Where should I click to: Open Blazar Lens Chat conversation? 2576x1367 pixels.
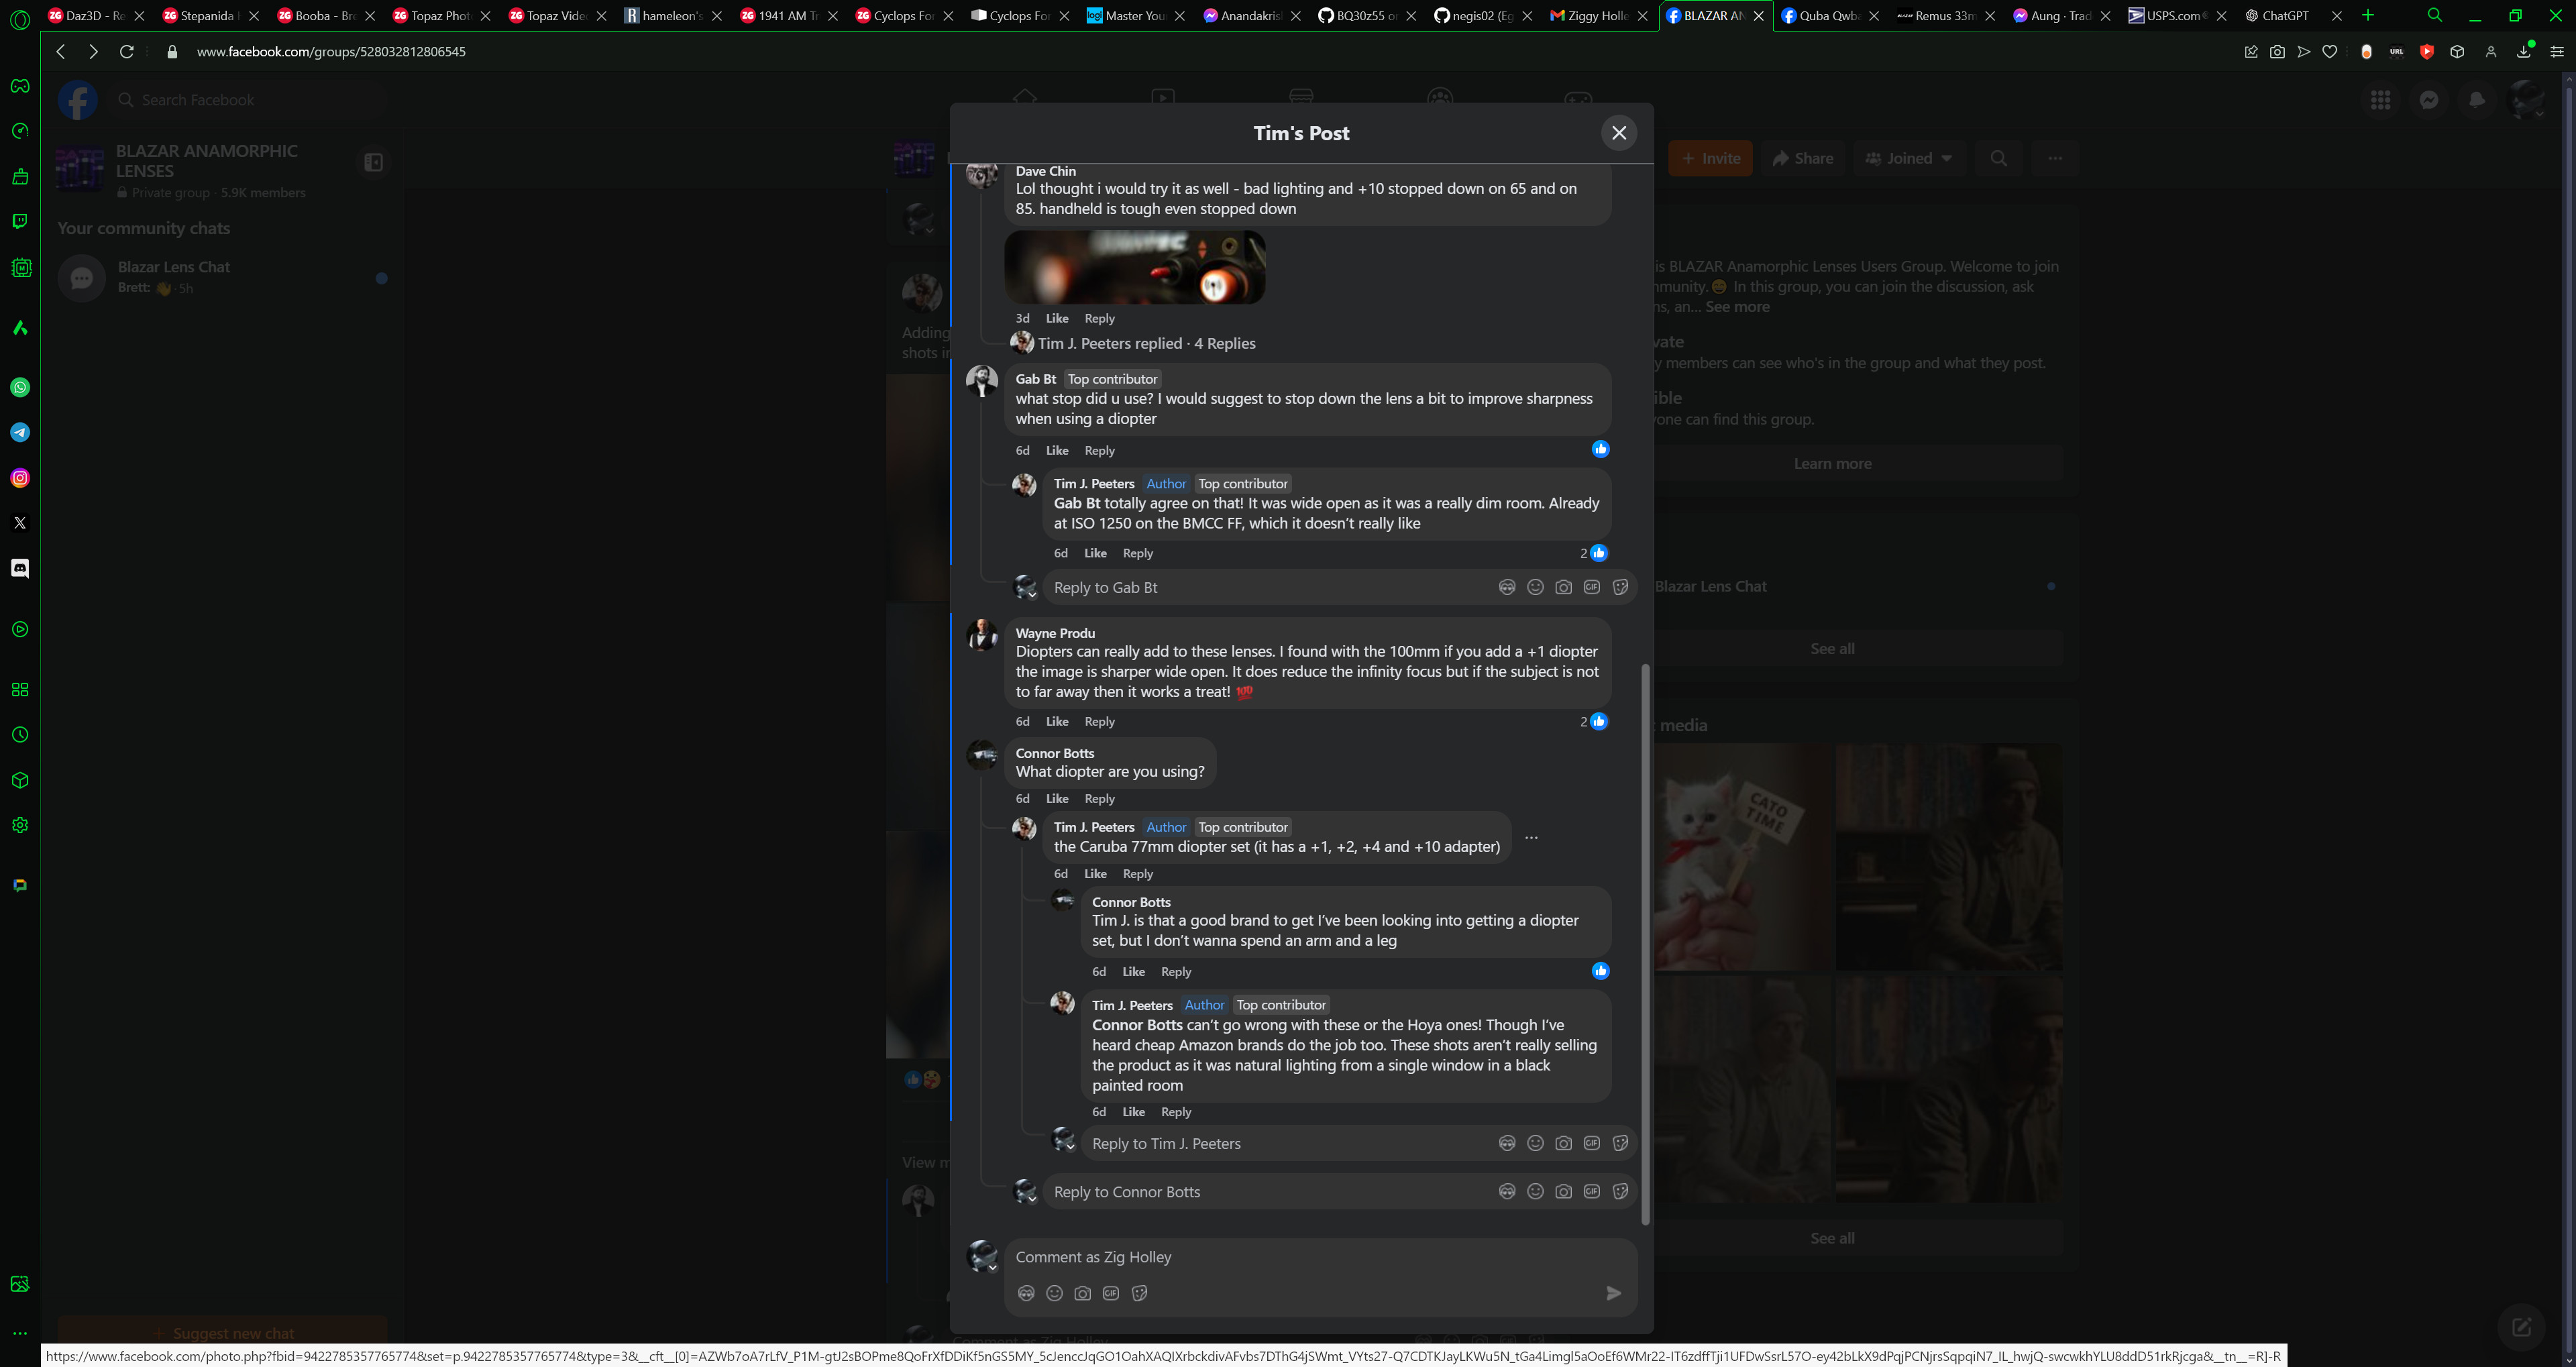(222, 277)
